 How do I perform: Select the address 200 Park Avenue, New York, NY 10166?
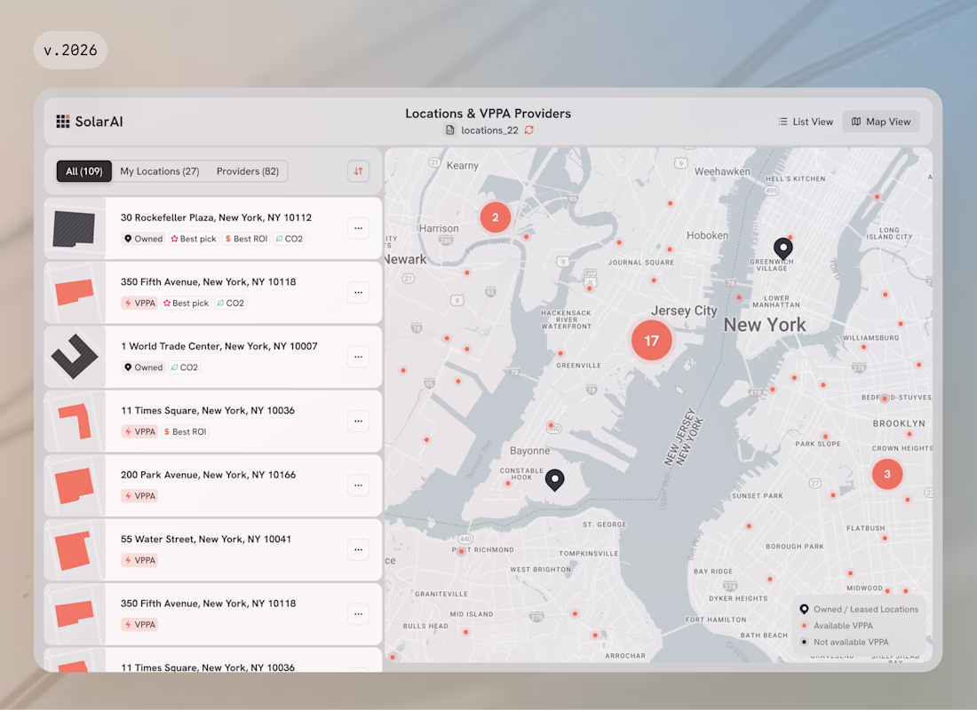point(208,475)
